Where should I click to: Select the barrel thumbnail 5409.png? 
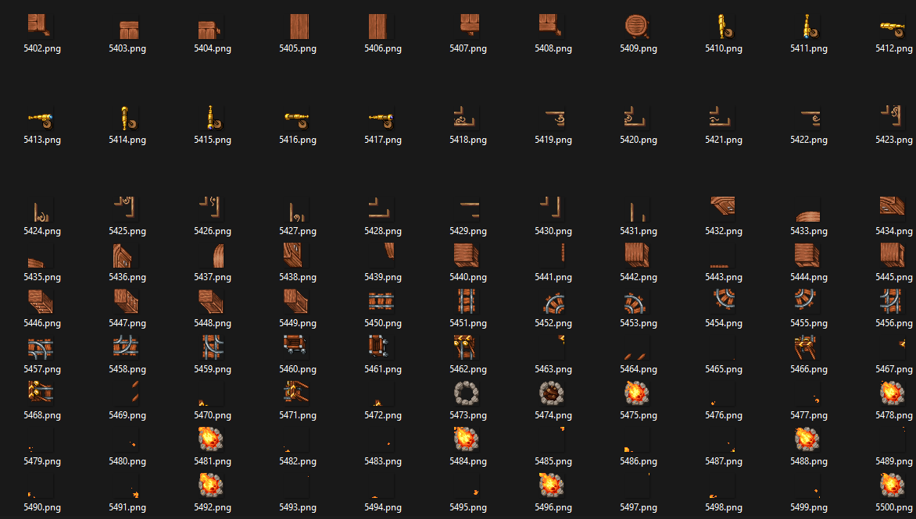click(x=639, y=27)
